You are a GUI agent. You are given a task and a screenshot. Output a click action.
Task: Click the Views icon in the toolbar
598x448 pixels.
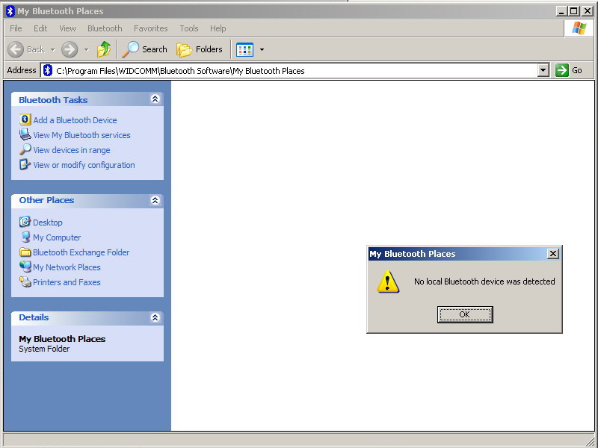point(244,49)
